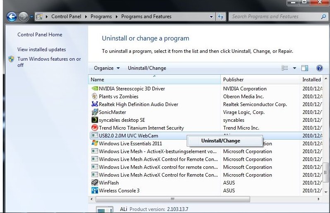Toggle the preview pane button
This screenshot has width=330, height=213.
305,68
